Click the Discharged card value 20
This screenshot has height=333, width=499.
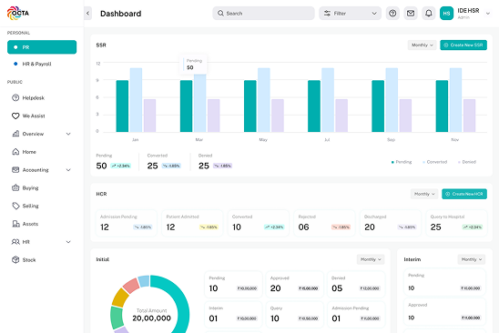370,227
